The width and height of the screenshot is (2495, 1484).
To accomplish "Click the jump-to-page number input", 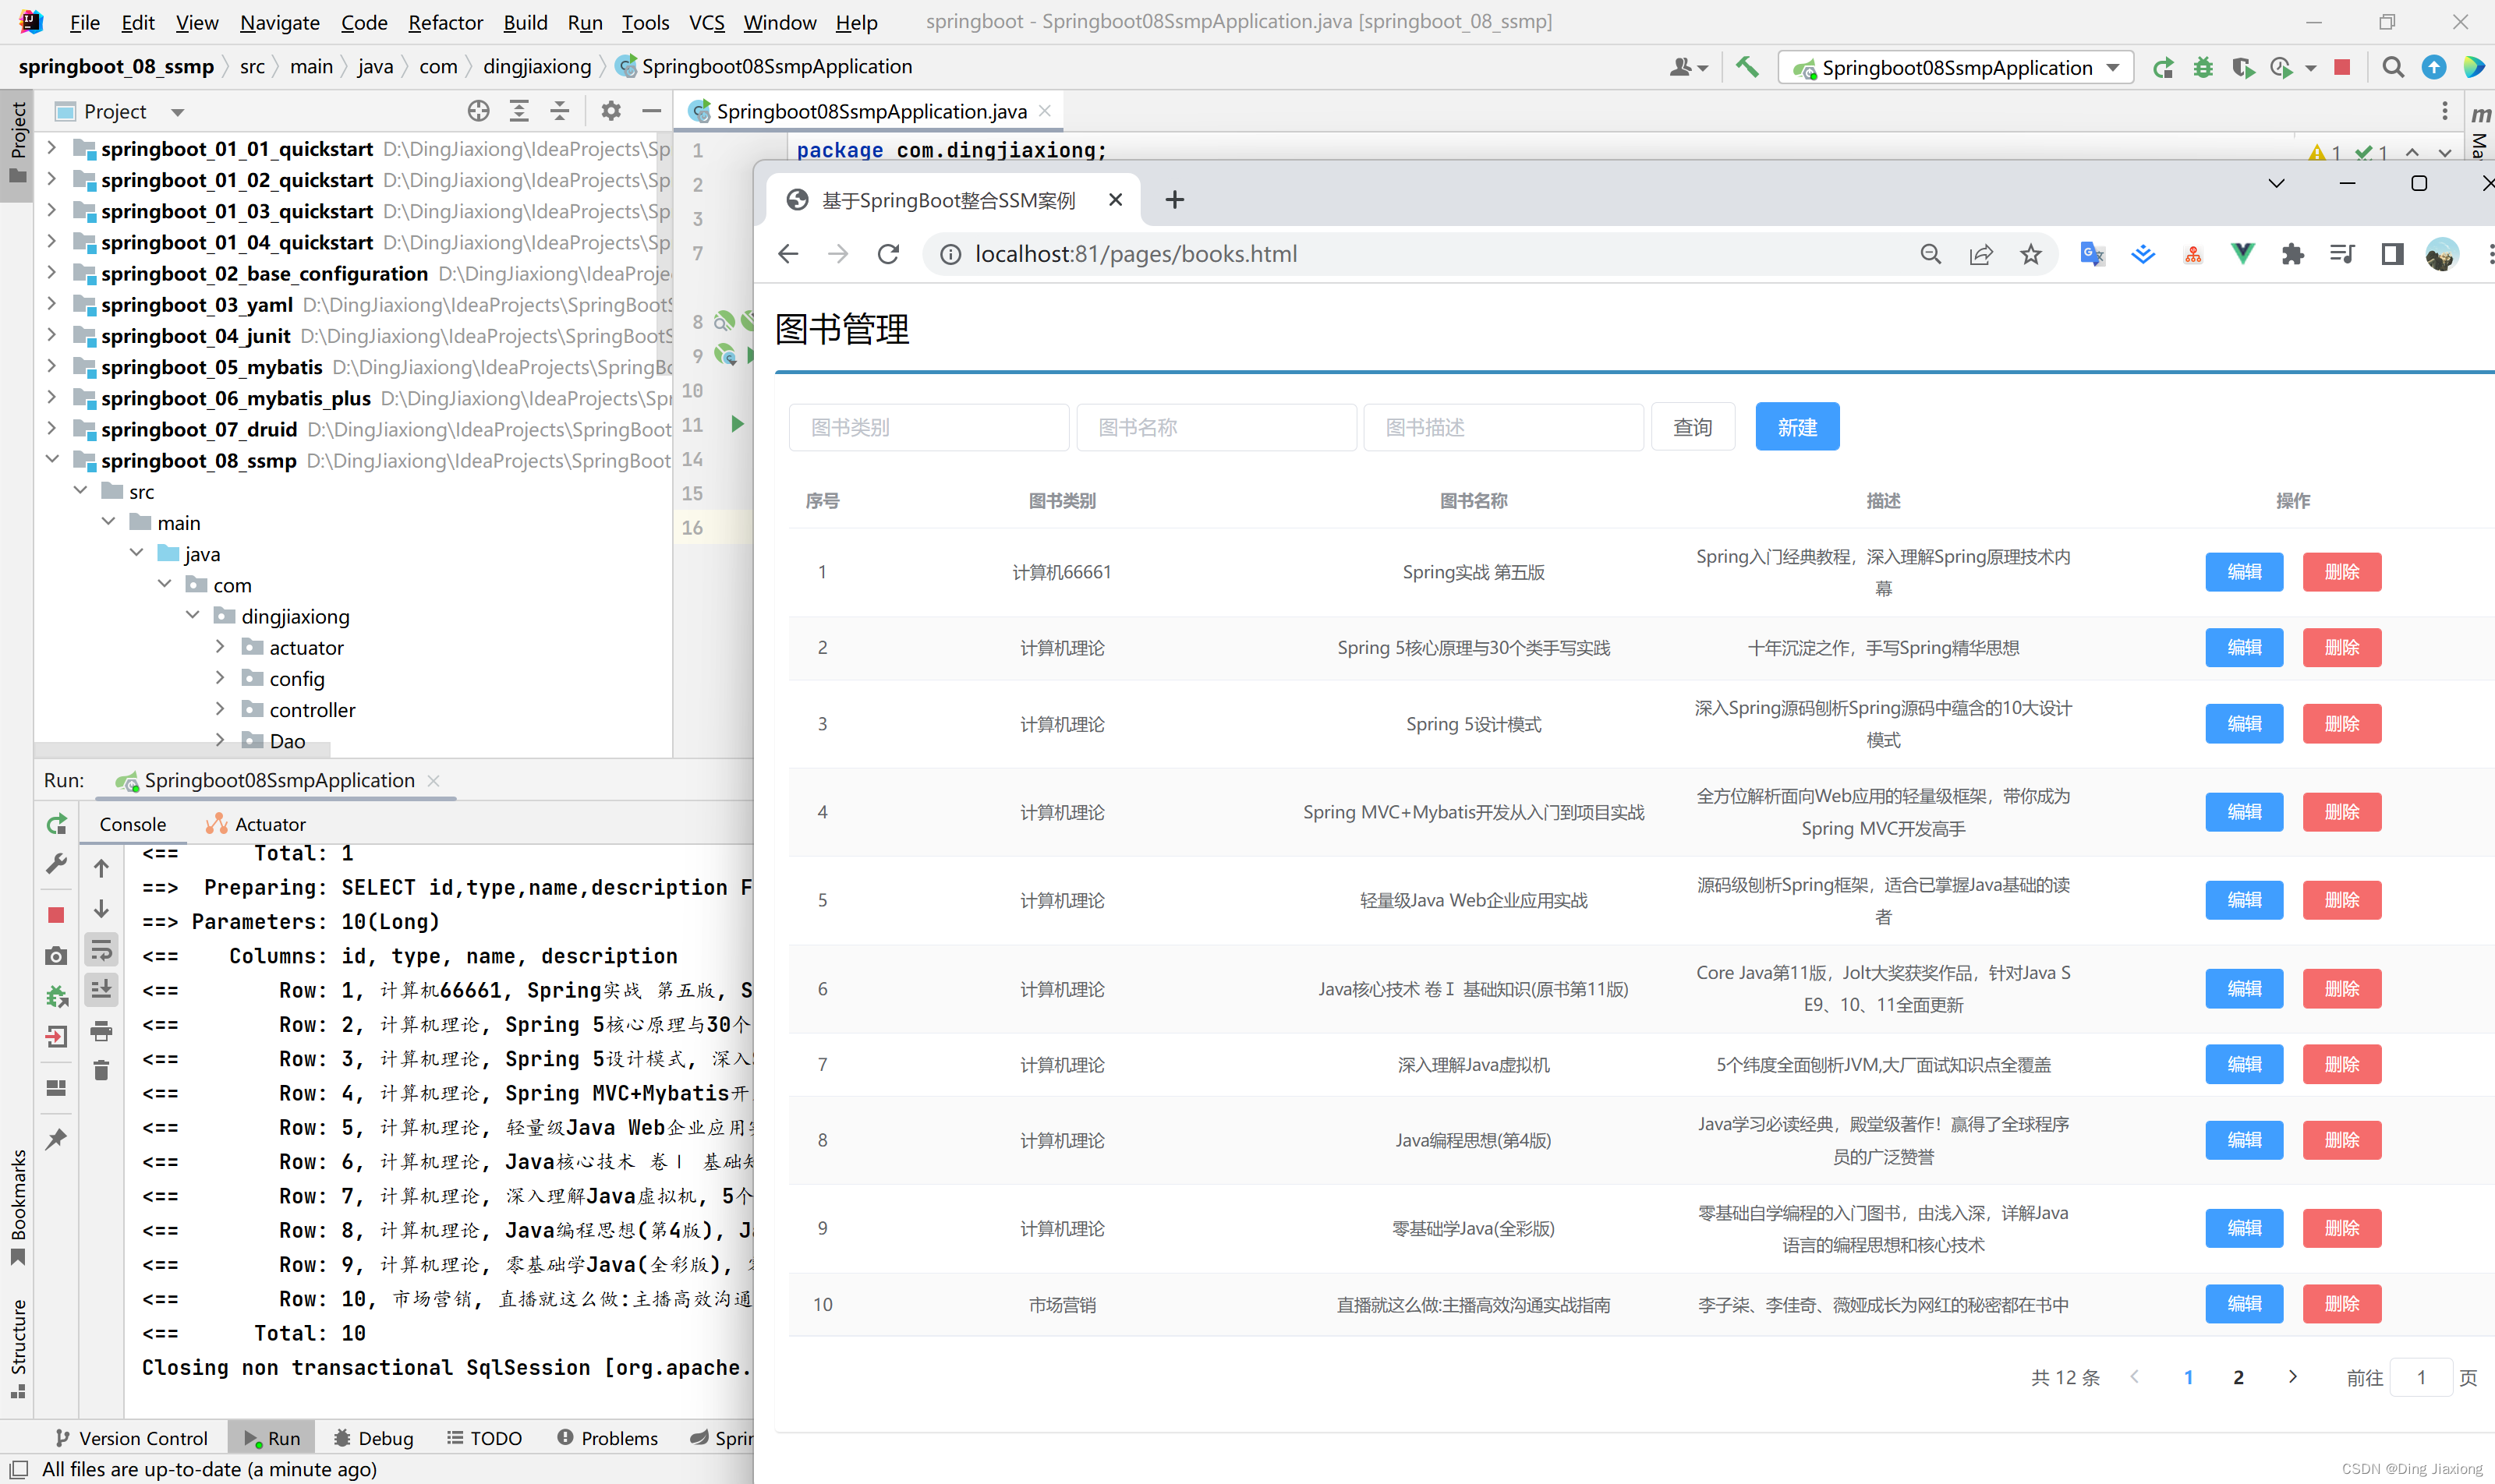I will tap(2420, 1377).
